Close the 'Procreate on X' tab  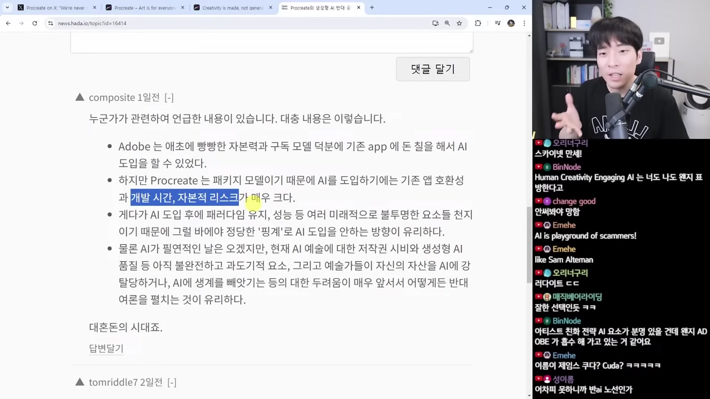click(95, 8)
